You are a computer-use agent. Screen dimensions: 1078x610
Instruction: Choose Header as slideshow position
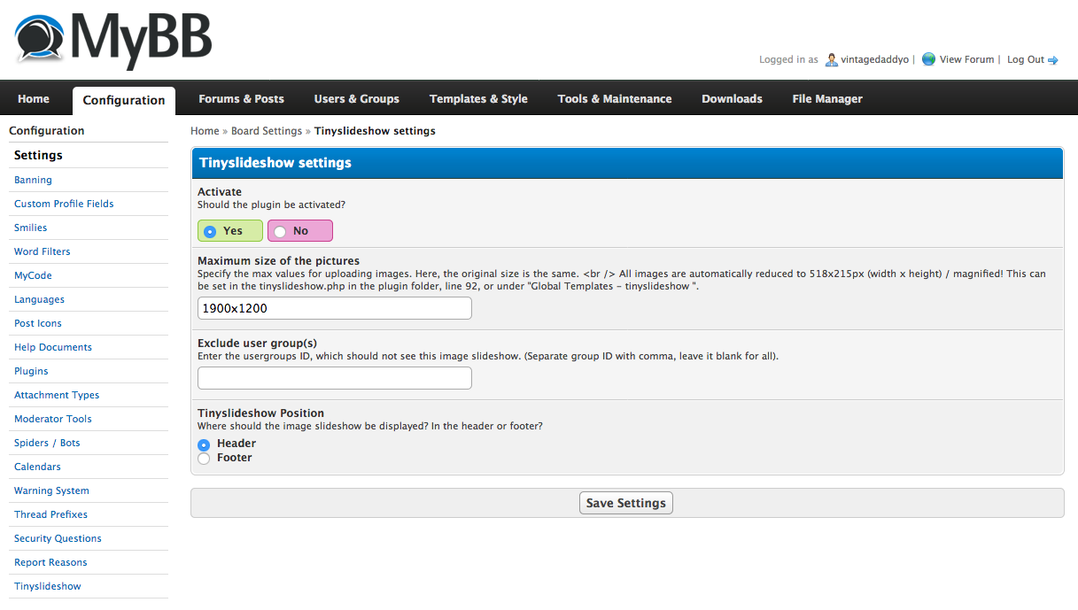pyautogui.click(x=204, y=444)
